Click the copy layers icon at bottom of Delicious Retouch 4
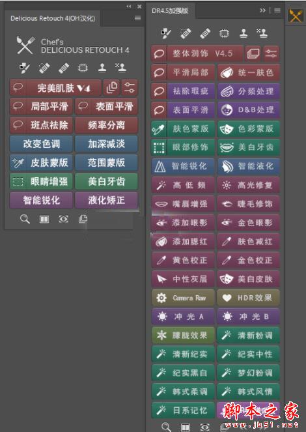306x432 pixels. pyautogui.click(x=83, y=219)
